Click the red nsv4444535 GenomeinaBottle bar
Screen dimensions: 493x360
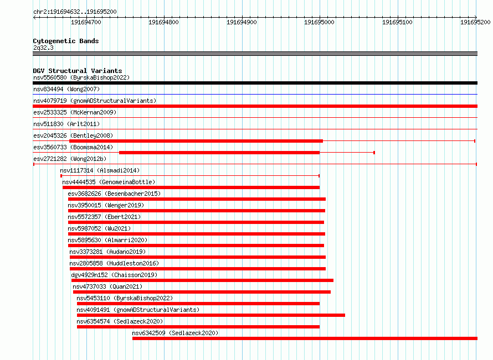(x=191, y=187)
